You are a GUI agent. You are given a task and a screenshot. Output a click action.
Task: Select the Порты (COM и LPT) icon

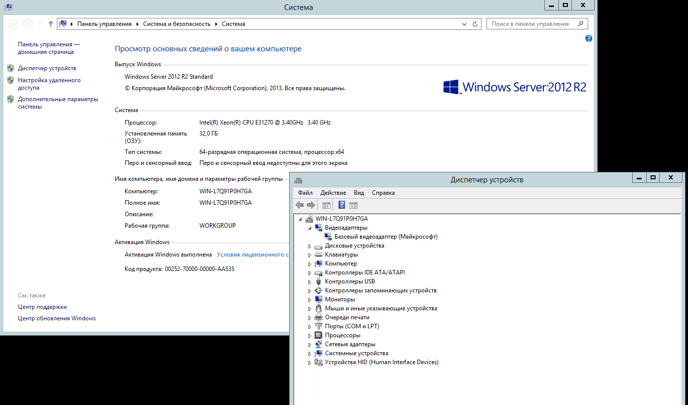point(319,326)
